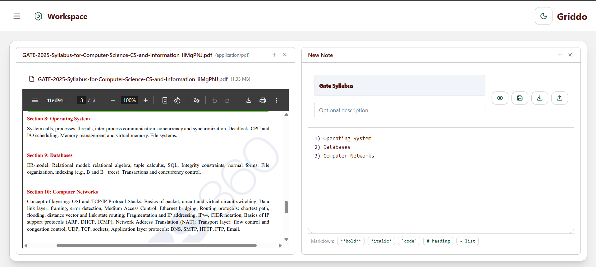The image size is (596, 267).
Task: Click the PDF vertical scrollbar thumb
Action: click(x=286, y=207)
